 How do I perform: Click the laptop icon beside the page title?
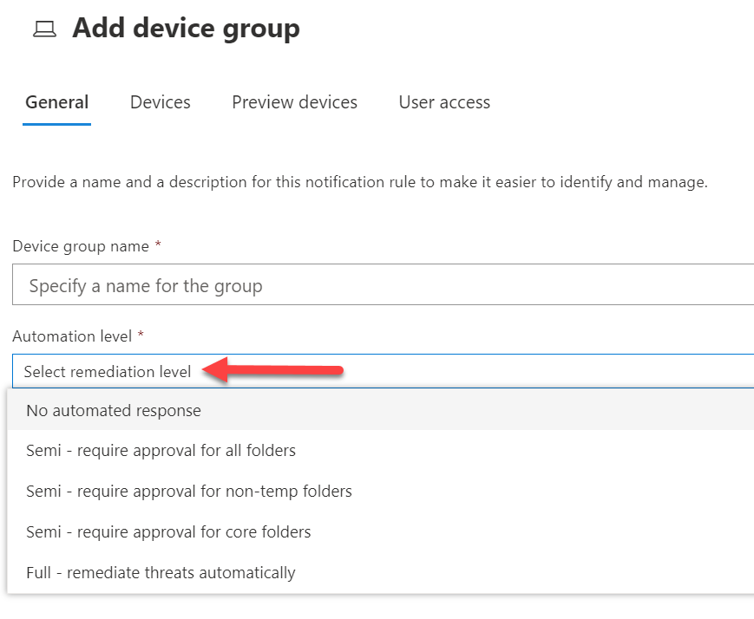[43, 29]
